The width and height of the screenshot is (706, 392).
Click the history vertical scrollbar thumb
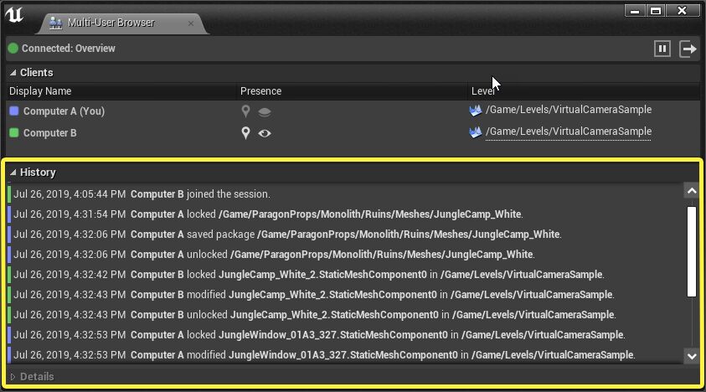click(692, 251)
